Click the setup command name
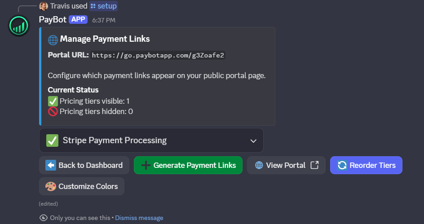 tap(107, 6)
